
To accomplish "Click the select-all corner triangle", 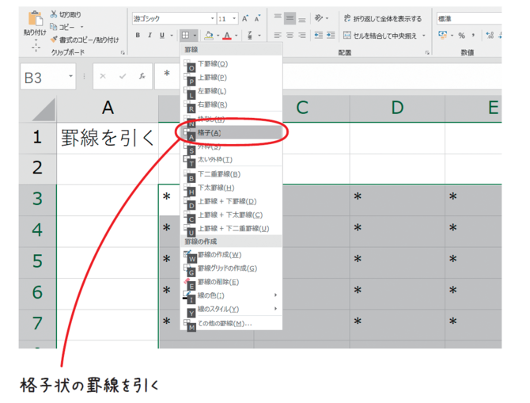I will pos(44,109).
